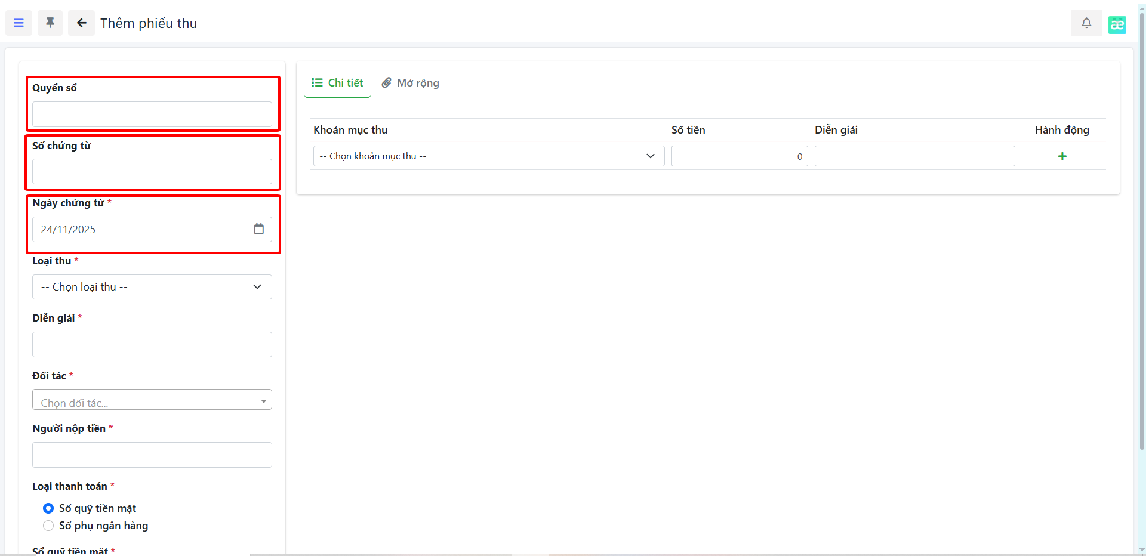
Task: Click the pin icon in header
Action: pos(50,23)
